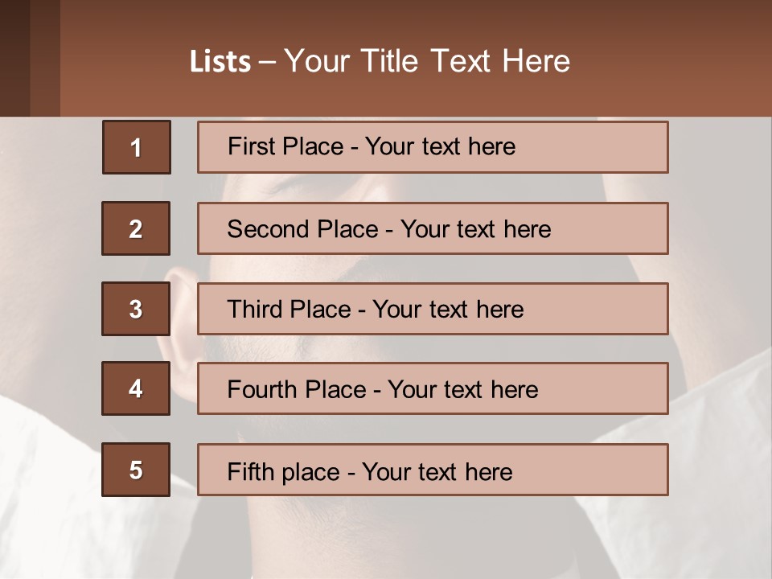
Task: Click the bold word Lists in title
Action: pos(220,62)
